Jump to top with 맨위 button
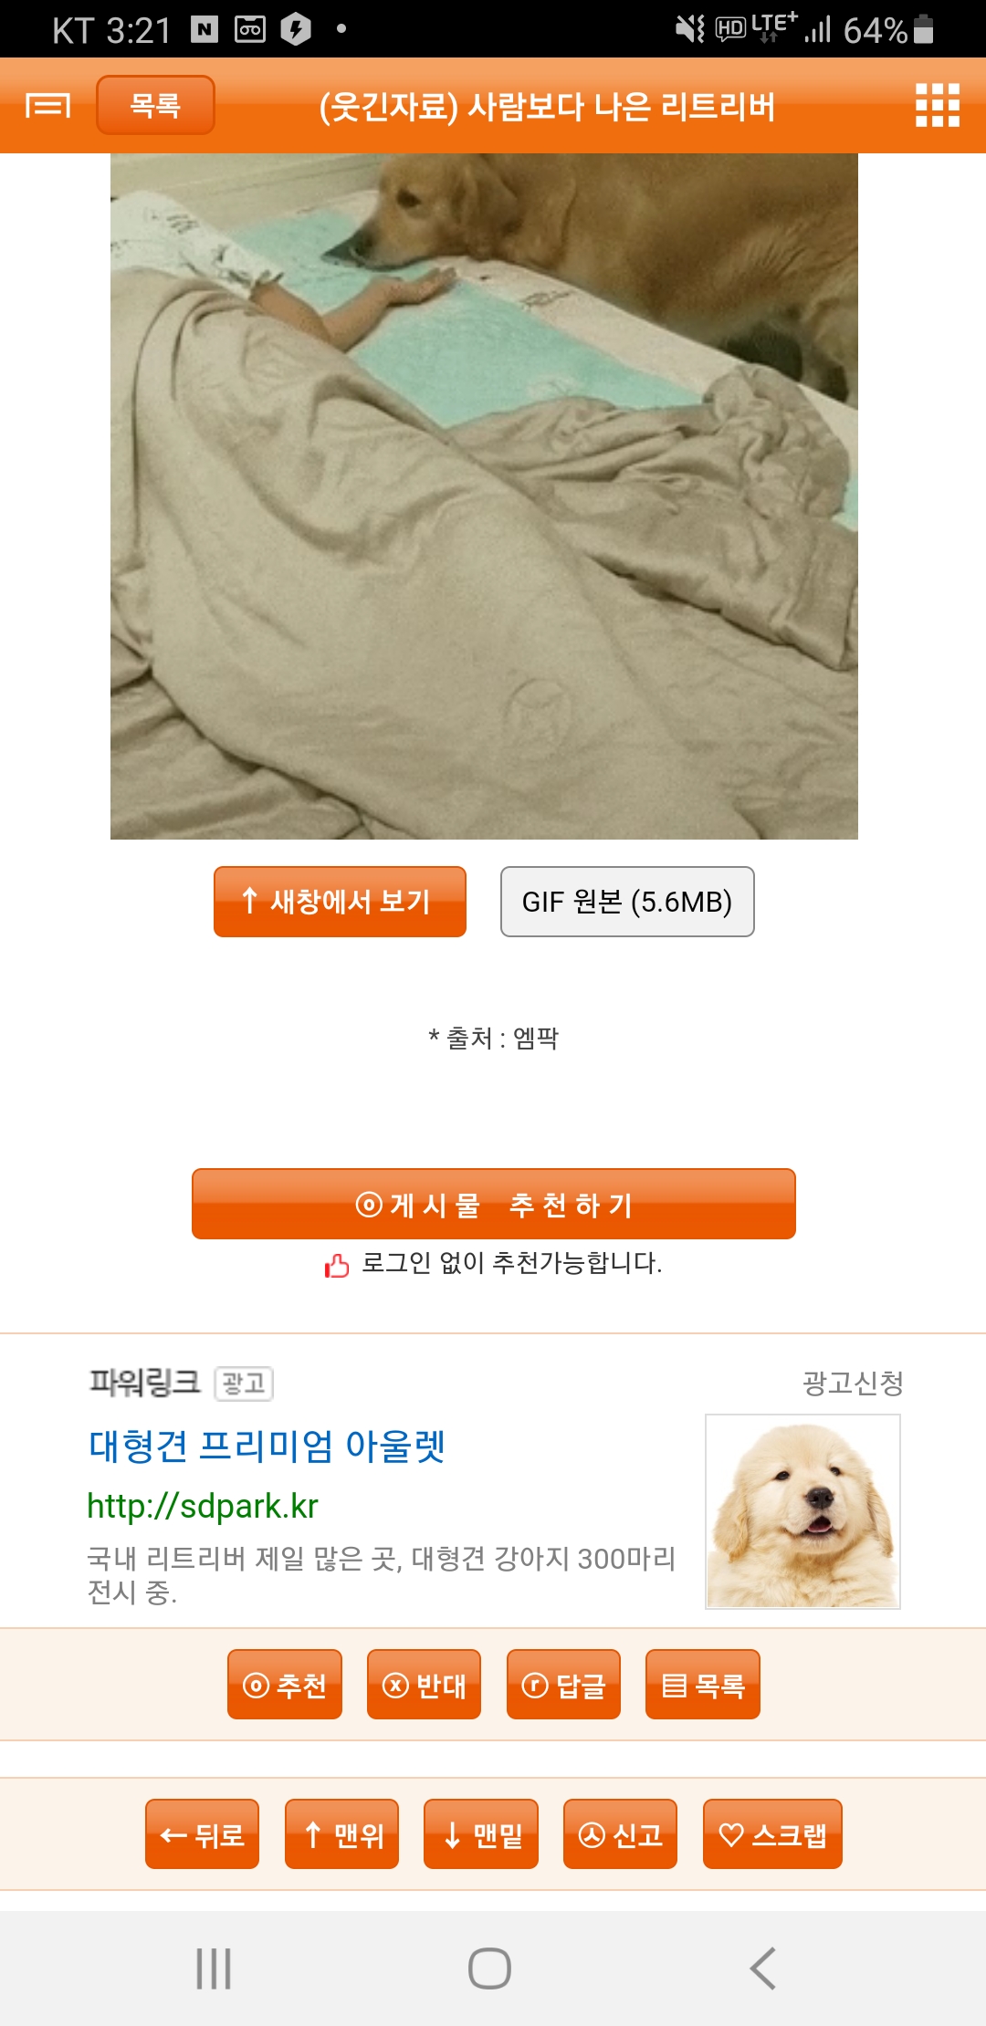Image resolution: width=986 pixels, height=2026 pixels. [x=341, y=1834]
